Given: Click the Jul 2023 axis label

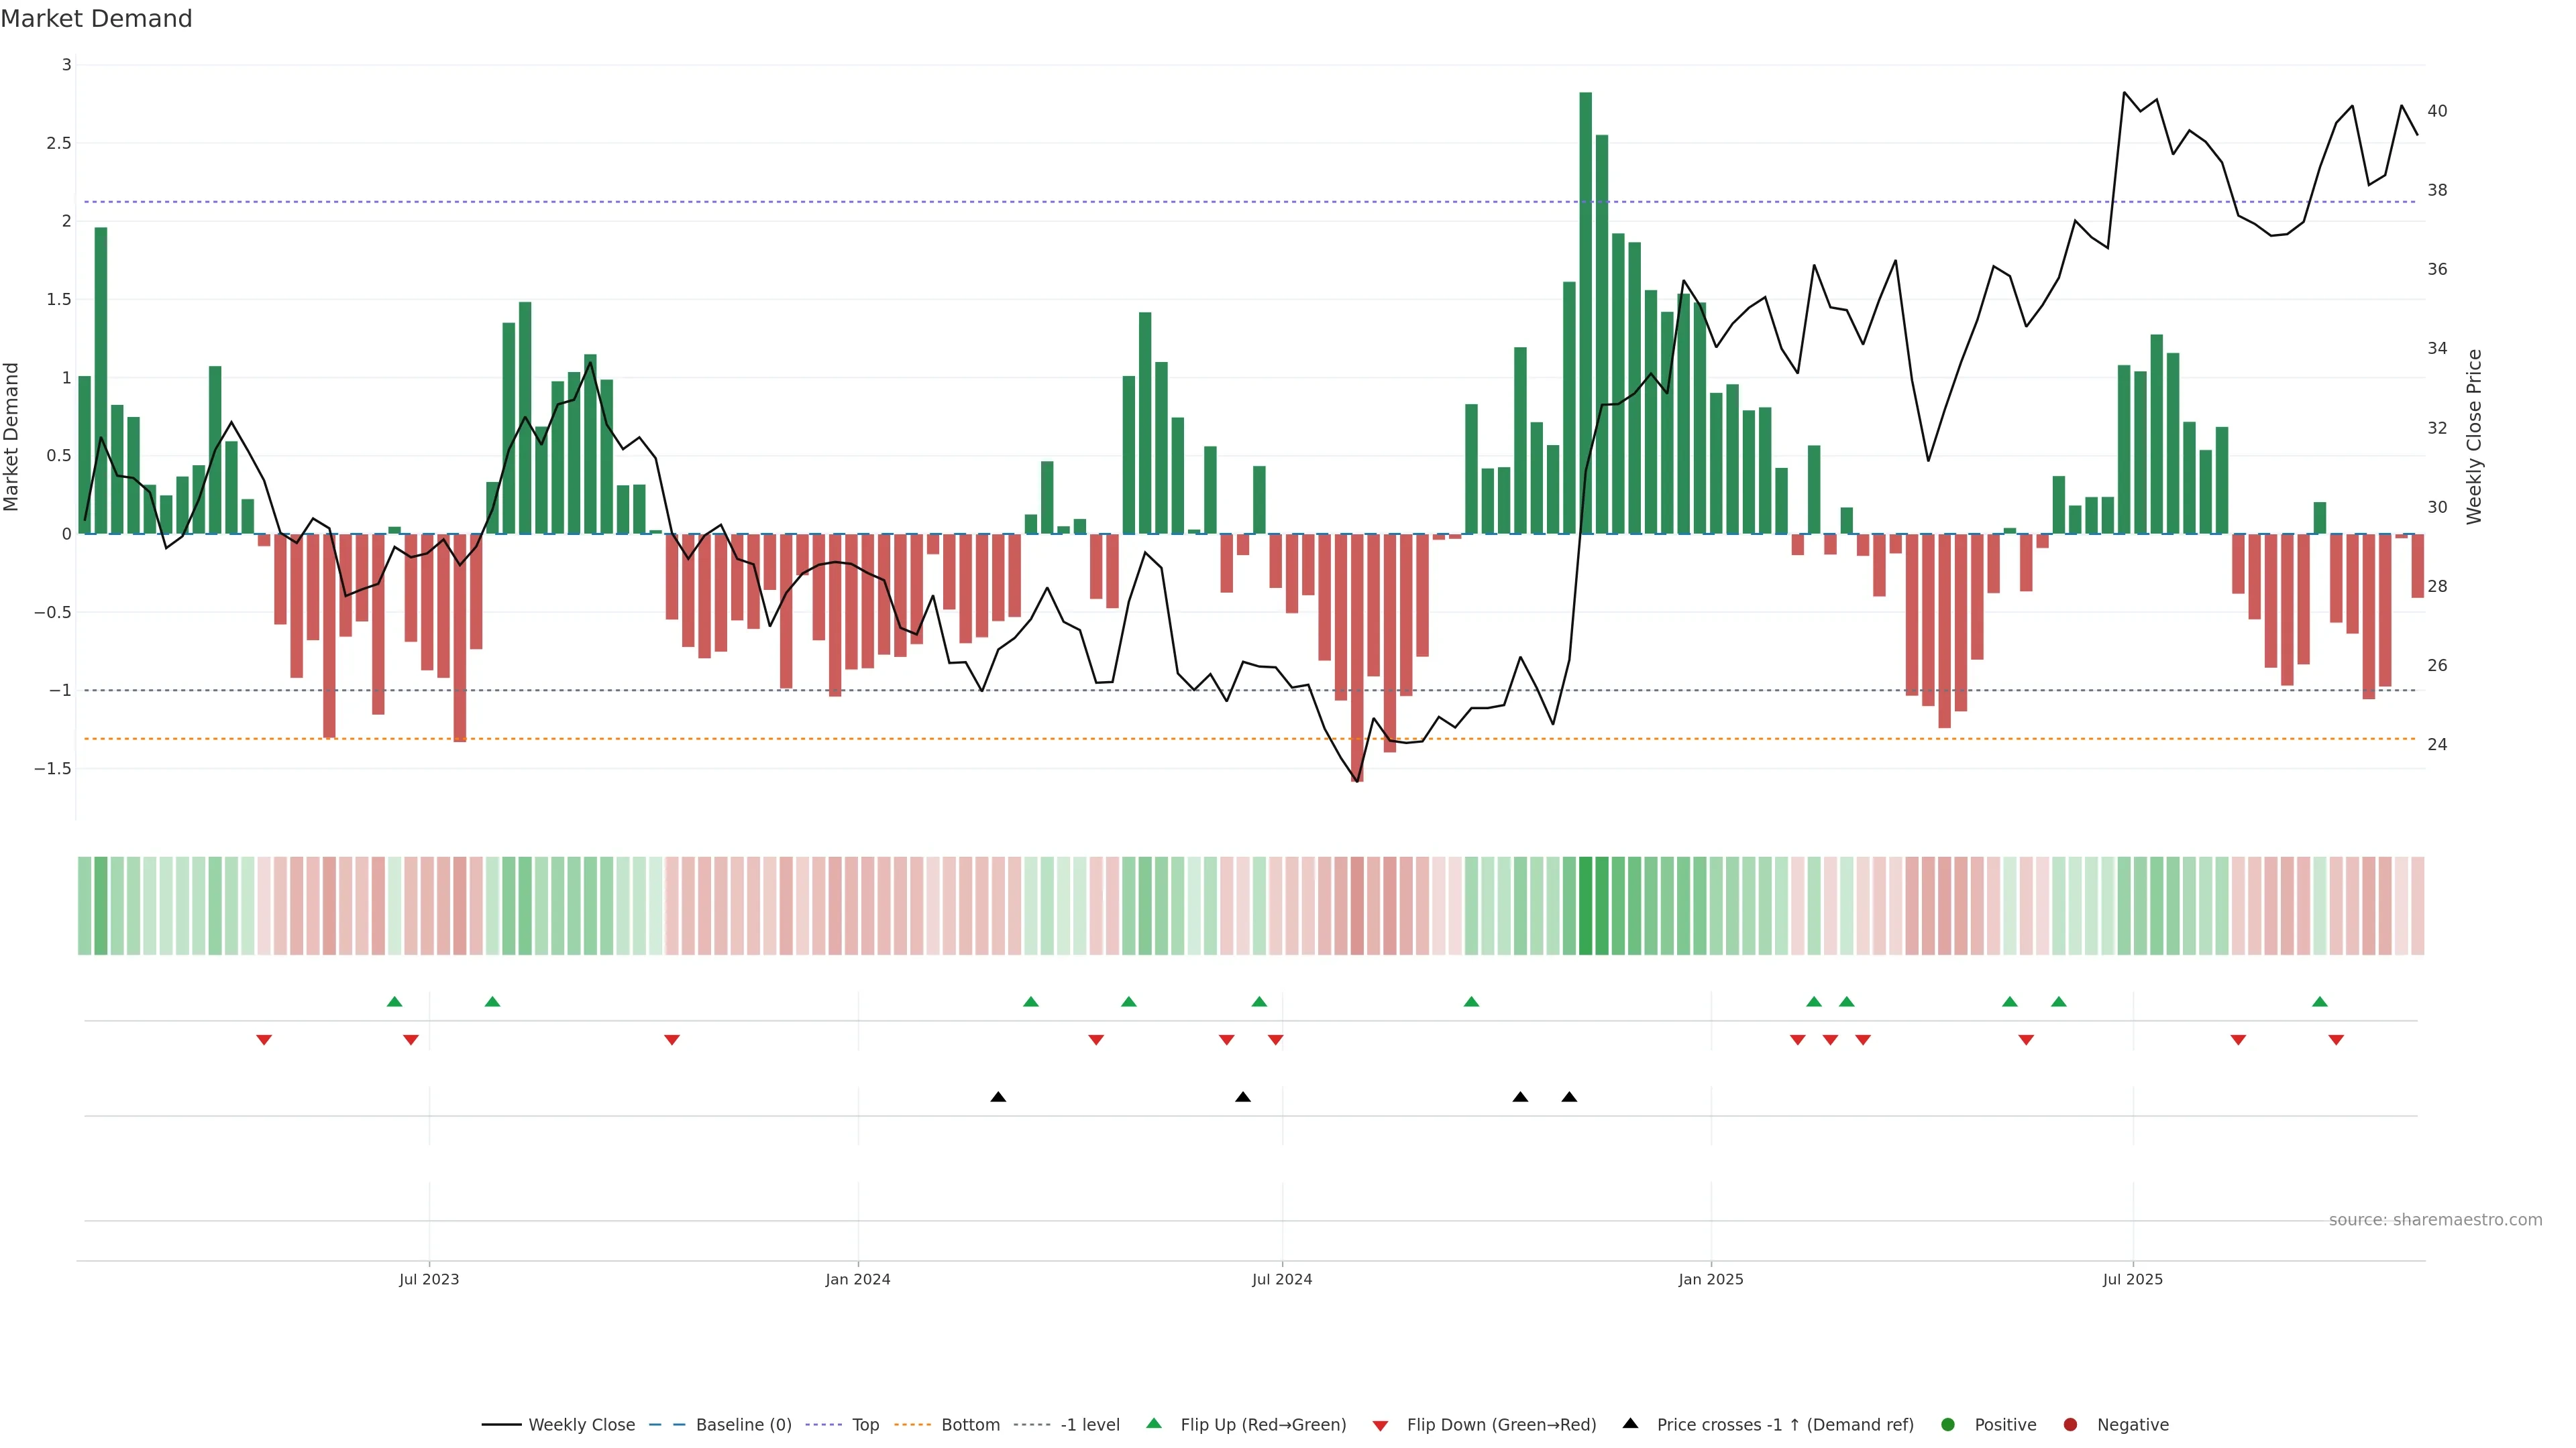Looking at the screenshot, I should (429, 1279).
